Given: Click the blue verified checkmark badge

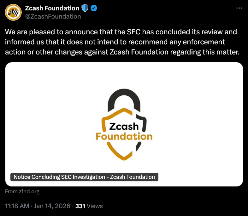Looking at the screenshot, I should coord(94,8).
